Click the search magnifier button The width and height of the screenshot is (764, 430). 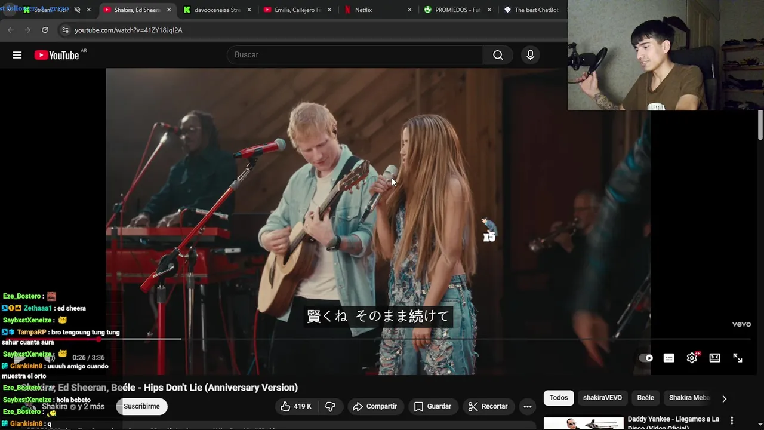(x=498, y=55)
